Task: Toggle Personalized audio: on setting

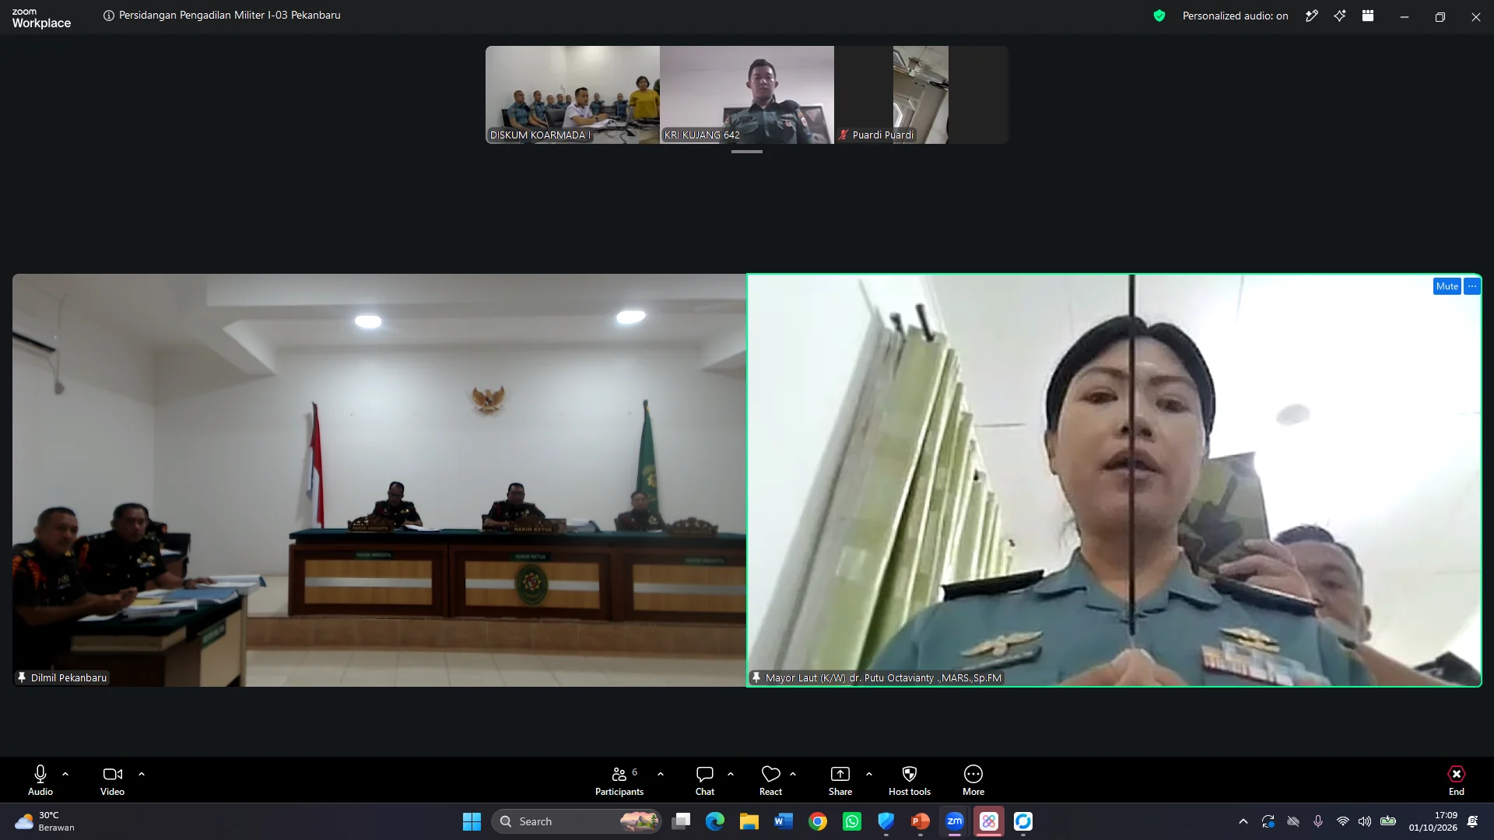Action: click(1236, 16)
